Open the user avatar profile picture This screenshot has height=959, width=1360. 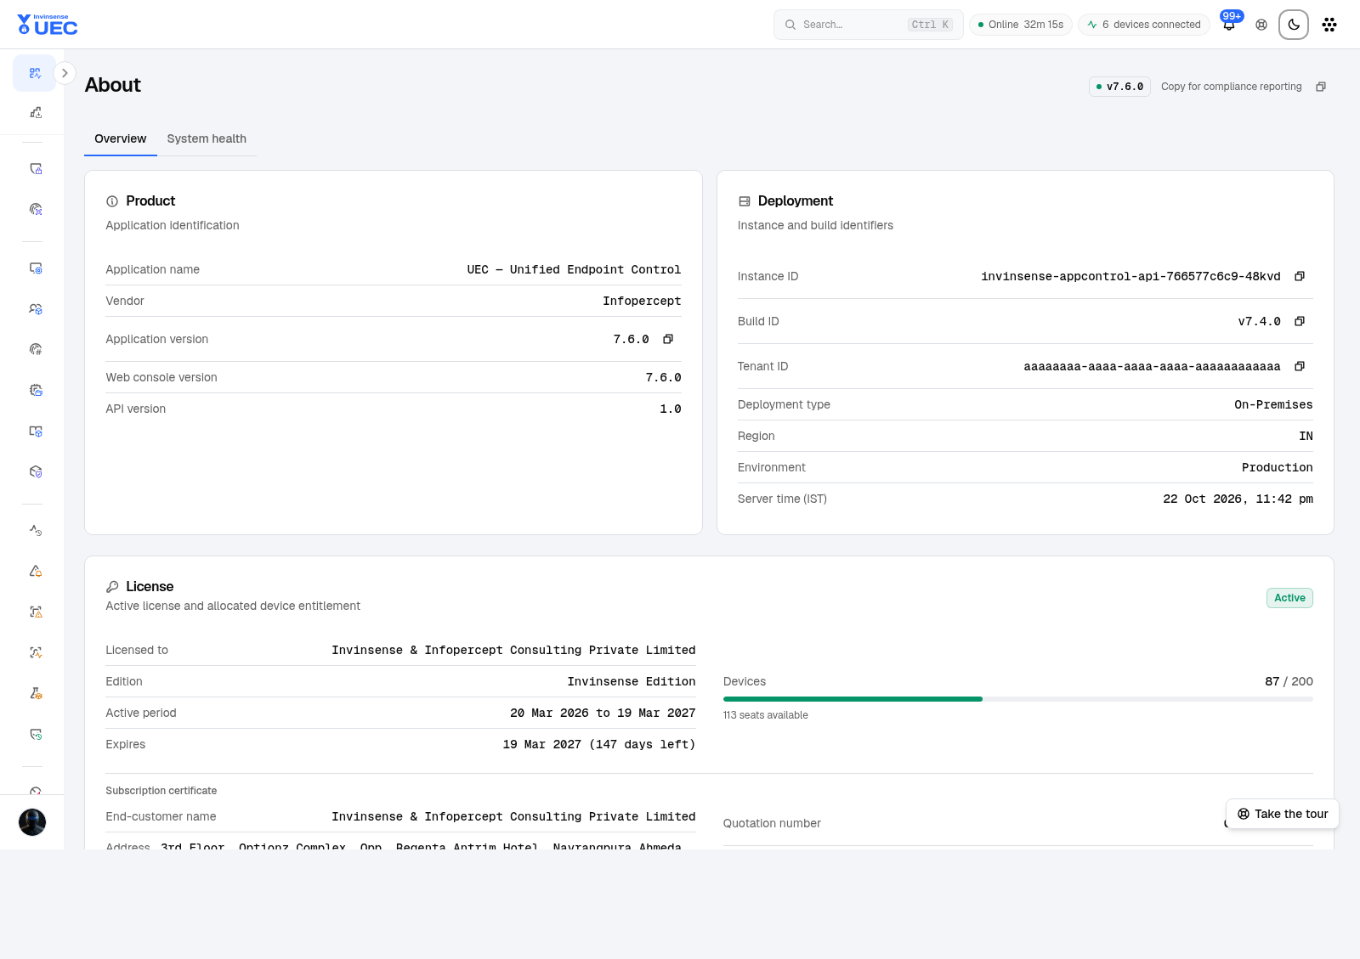pyautogui.click(x=32, y=822)
